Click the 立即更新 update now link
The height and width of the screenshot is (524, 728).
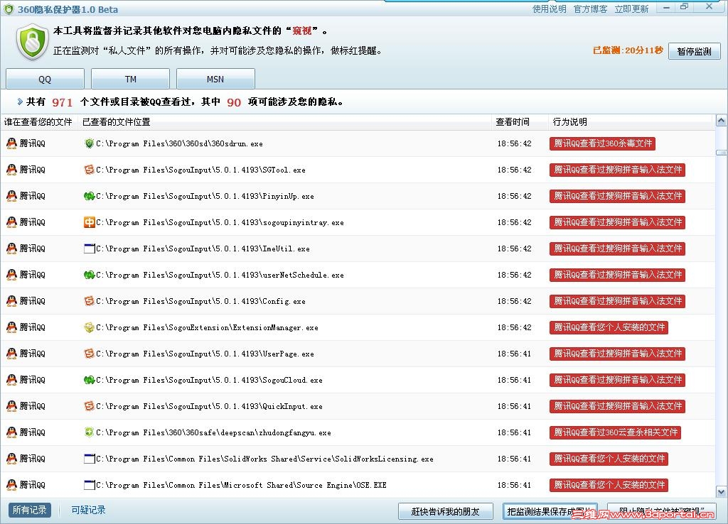(631, 9)
